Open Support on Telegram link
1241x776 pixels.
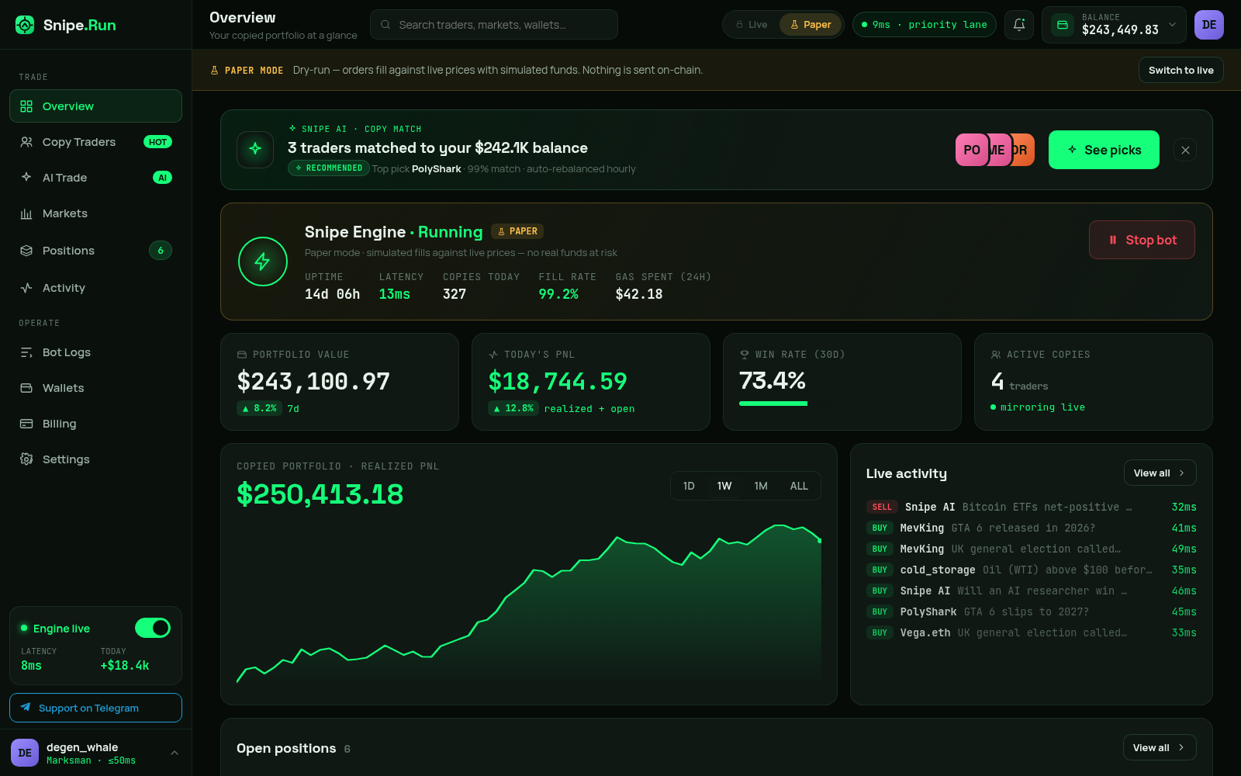pos(96,708)
